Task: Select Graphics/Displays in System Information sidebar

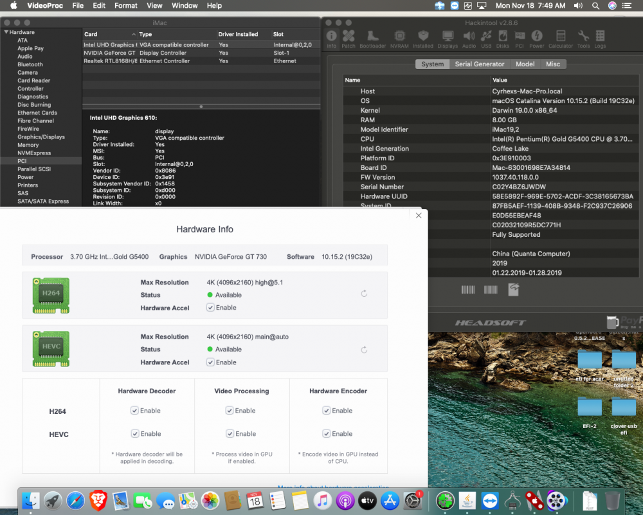Action: (x=41, y=136)
